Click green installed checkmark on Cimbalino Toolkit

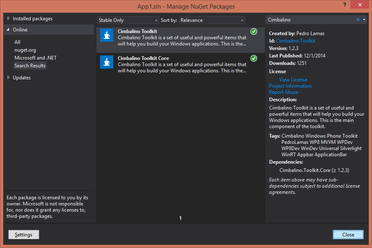click(x=254, y=31)
